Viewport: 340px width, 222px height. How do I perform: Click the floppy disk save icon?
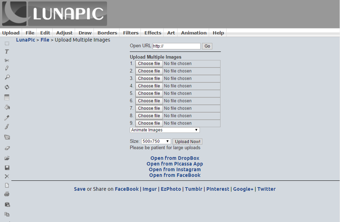click(7, 168)
